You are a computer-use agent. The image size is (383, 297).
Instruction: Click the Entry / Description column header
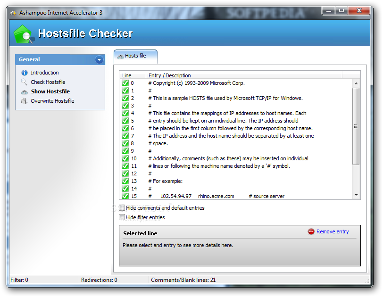click(x=244, y=75)
